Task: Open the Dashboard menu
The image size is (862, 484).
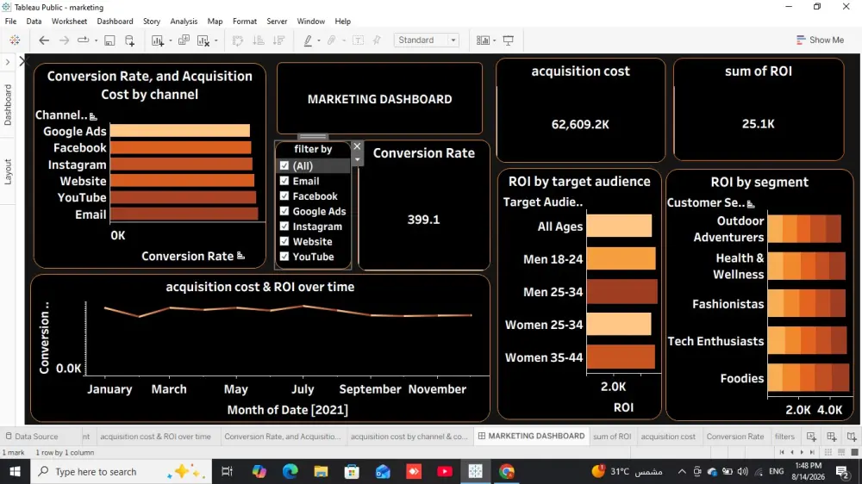Action: [115, 22]
